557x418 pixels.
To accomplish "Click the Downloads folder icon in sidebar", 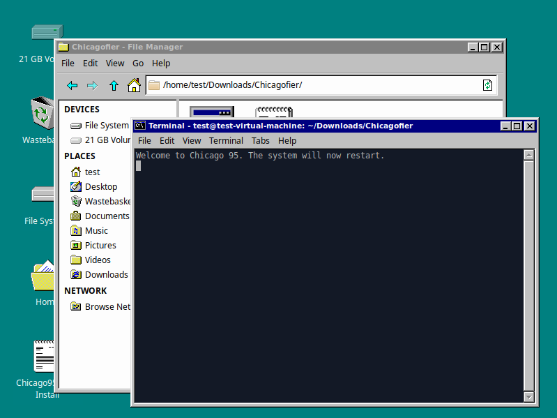I will 76,274.
